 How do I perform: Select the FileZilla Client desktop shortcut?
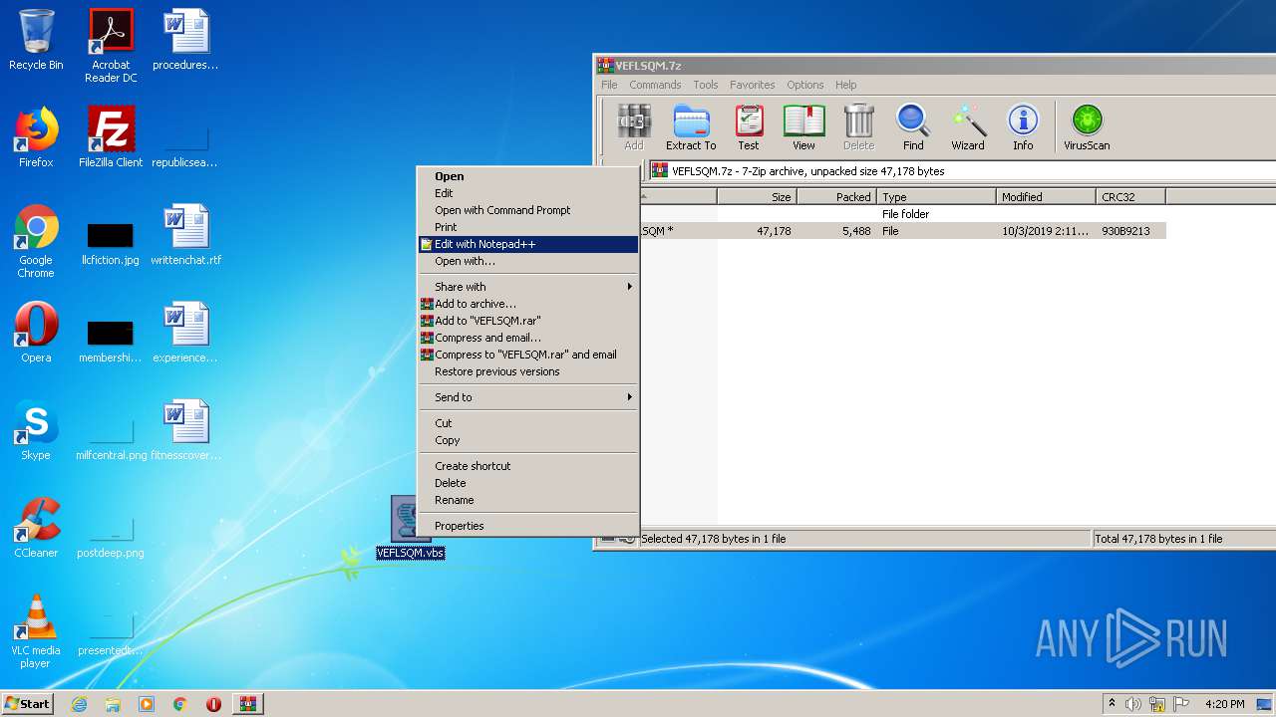click(x=111, y=137)
